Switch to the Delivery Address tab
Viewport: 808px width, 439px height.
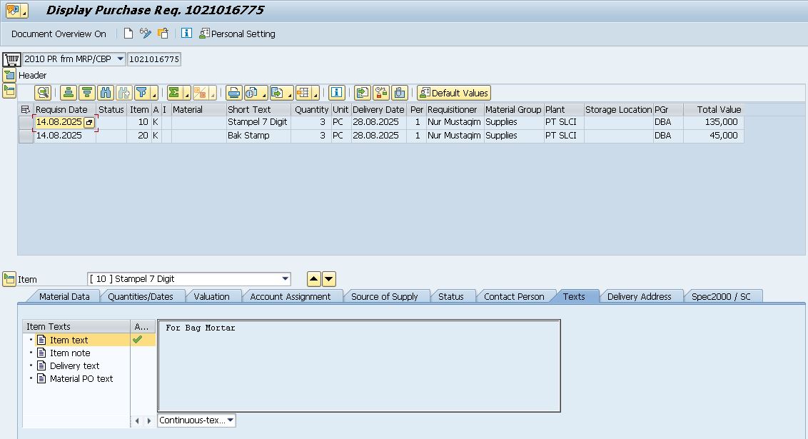click(x=639, y=296)
